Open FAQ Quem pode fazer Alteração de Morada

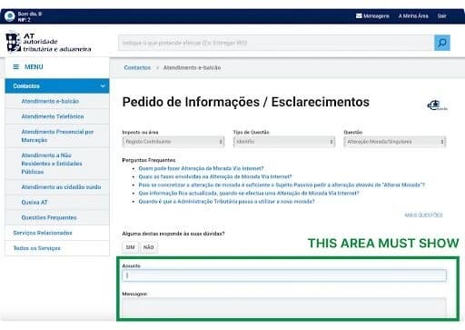[201, 168]
